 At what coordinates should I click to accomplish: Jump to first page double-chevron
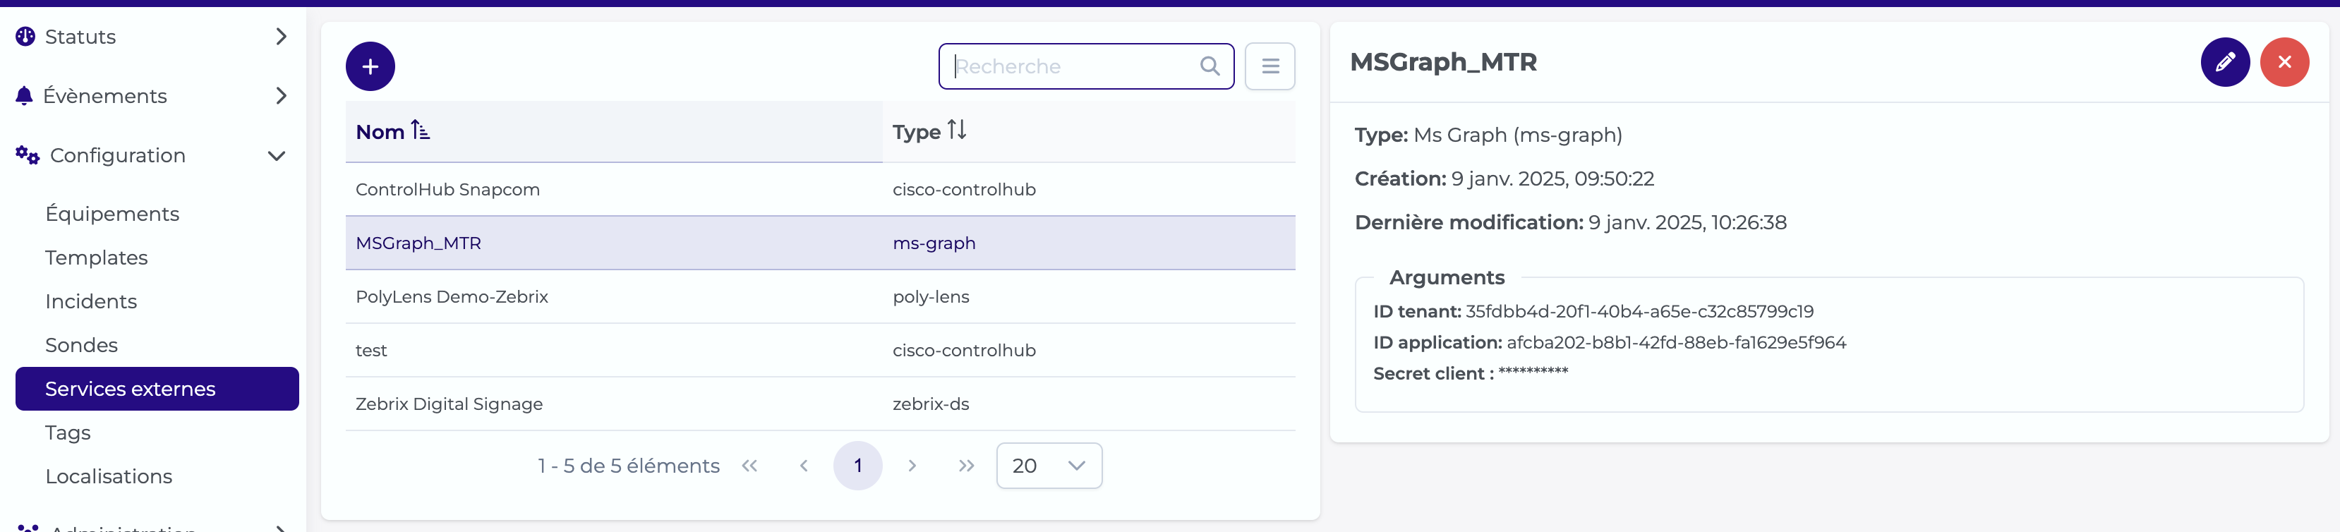tap(749, 466)
